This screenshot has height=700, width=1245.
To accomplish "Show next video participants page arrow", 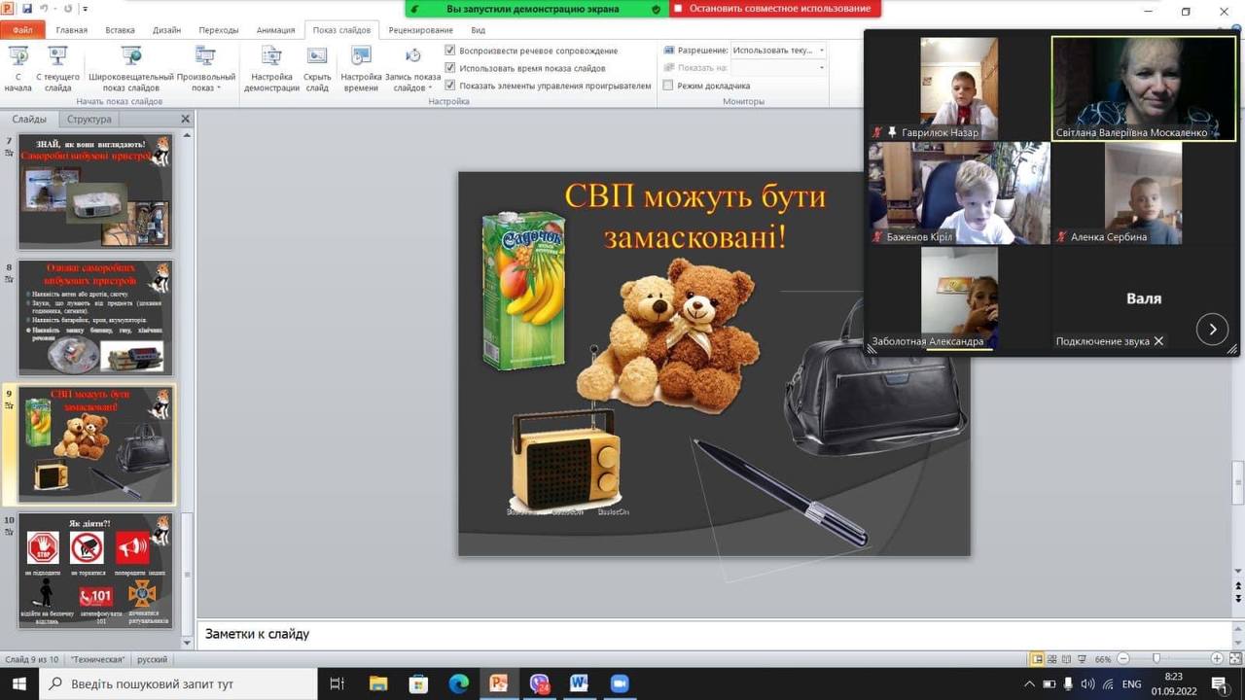I will (1212, 330).
